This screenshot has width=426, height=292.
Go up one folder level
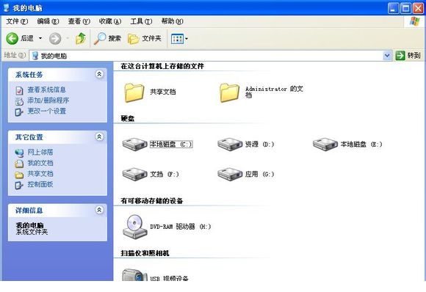[81, 39]
